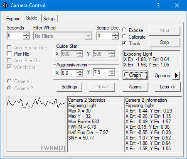
Task: Open the Graph window
Action: (135, 75)
